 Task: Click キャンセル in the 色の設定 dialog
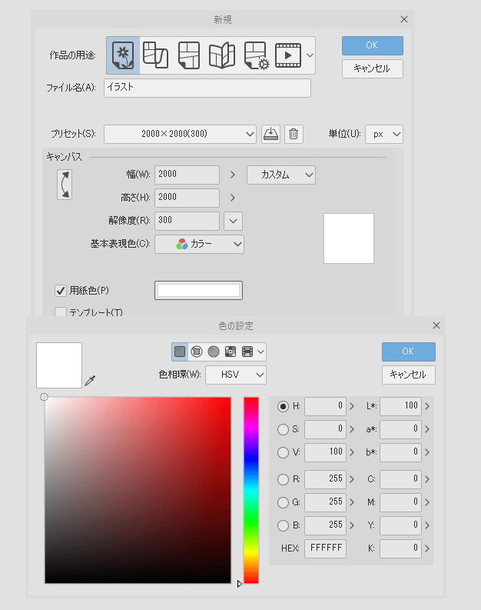coord(408,375)
